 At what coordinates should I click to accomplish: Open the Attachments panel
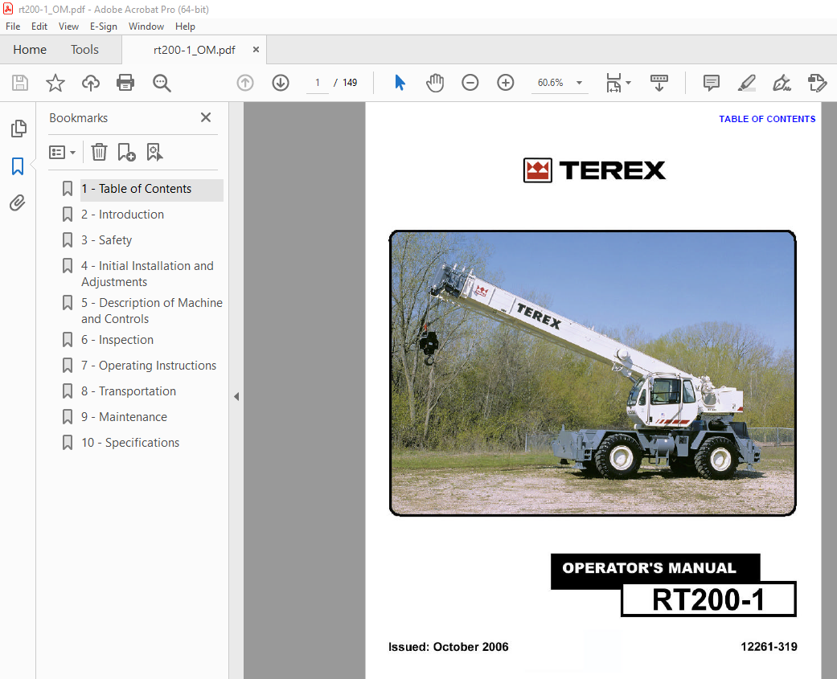18,203
